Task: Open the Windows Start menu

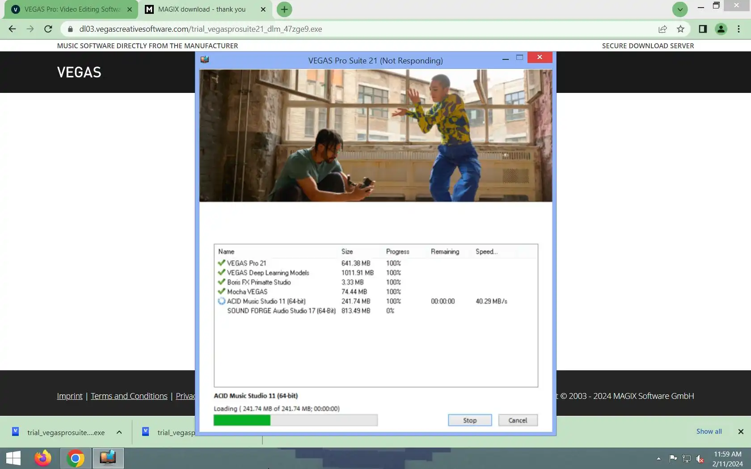Action: coord(13,458)
